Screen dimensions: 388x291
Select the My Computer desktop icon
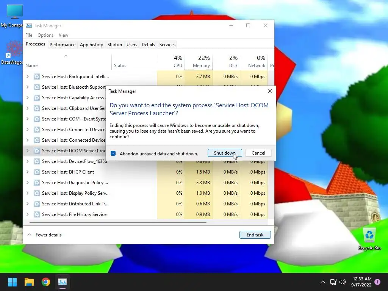(x=11, y=16)
